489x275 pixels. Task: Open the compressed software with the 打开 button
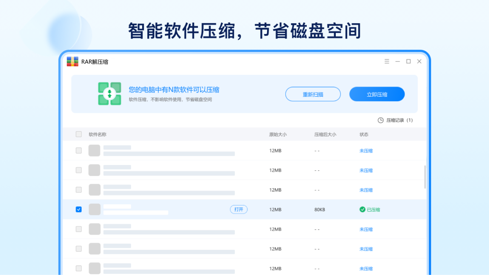[x=238, y=209]
